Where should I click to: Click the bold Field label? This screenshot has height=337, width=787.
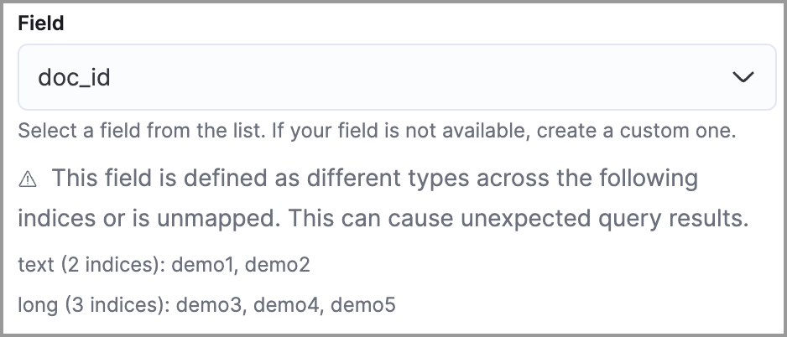click(41, 24)
